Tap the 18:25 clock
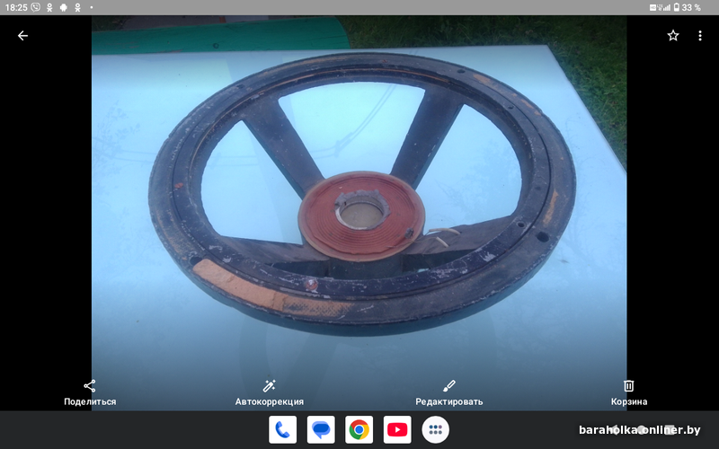 coord(16,7)
